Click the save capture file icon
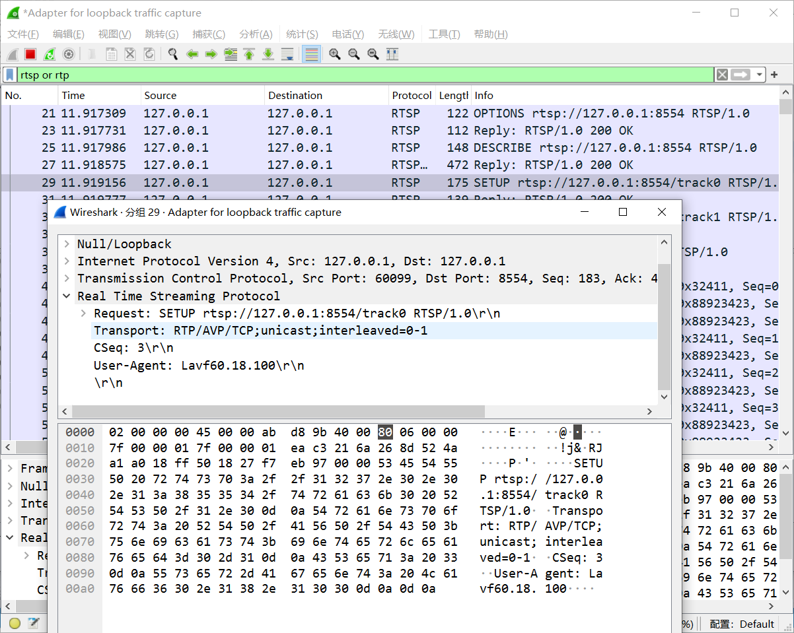The height and width of the screenshot is (633, 794). click(112, 54)
